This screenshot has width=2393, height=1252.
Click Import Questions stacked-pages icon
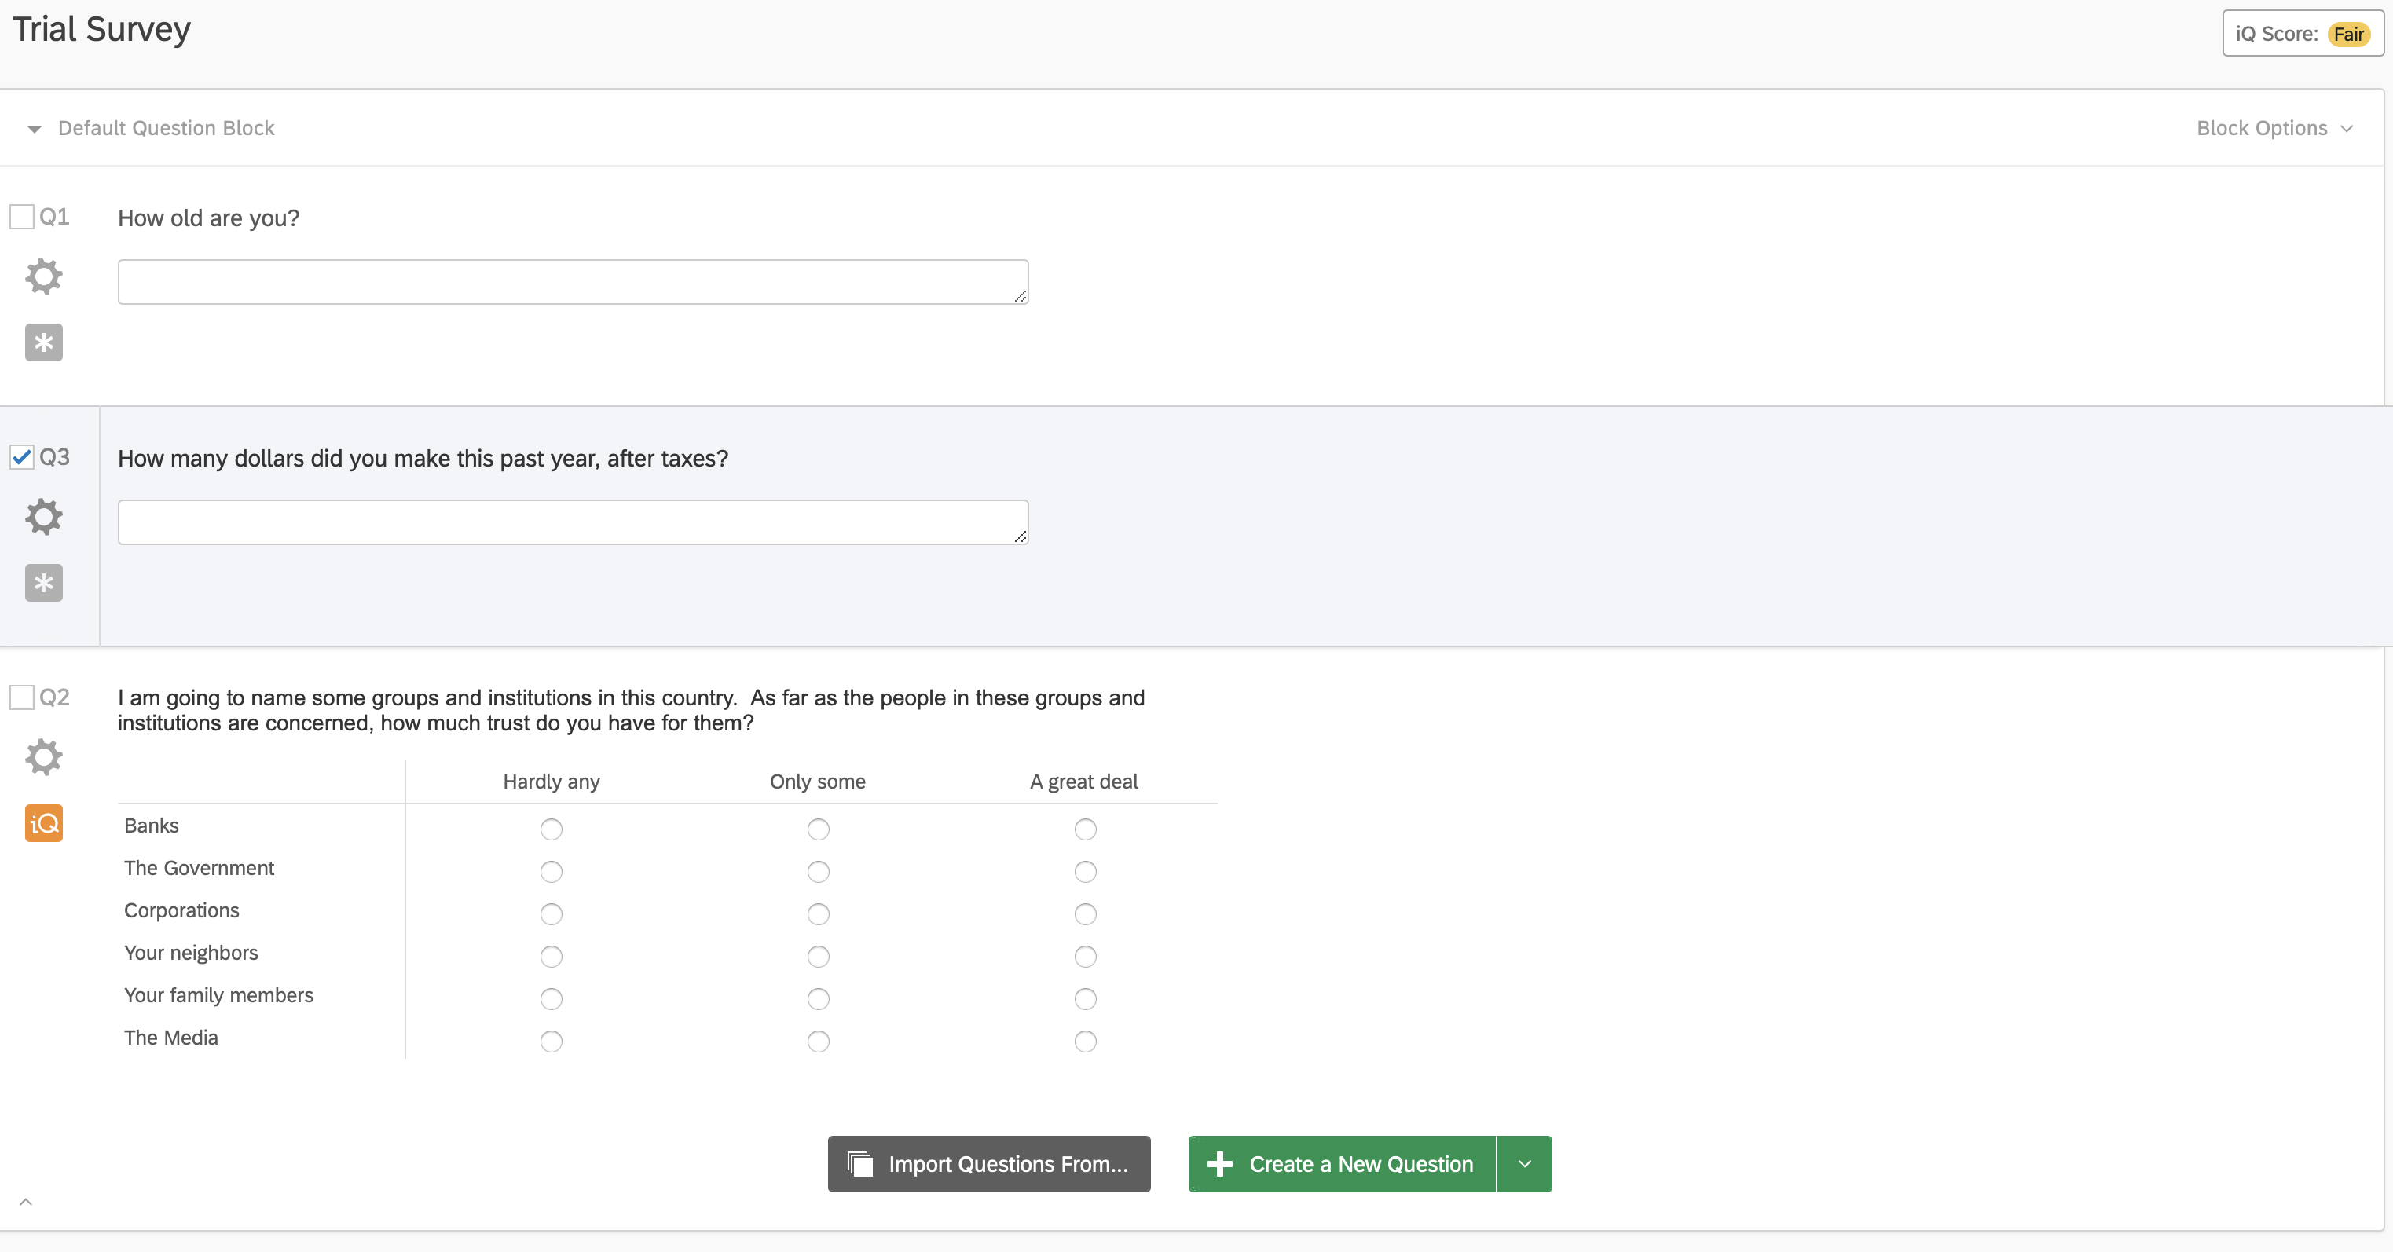click(860, 1164)
